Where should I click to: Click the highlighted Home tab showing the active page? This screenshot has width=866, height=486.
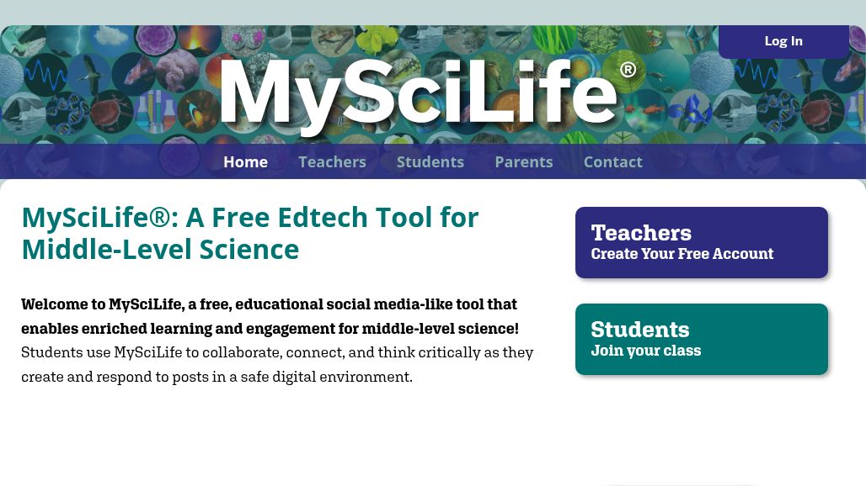[x=245, y=161]
